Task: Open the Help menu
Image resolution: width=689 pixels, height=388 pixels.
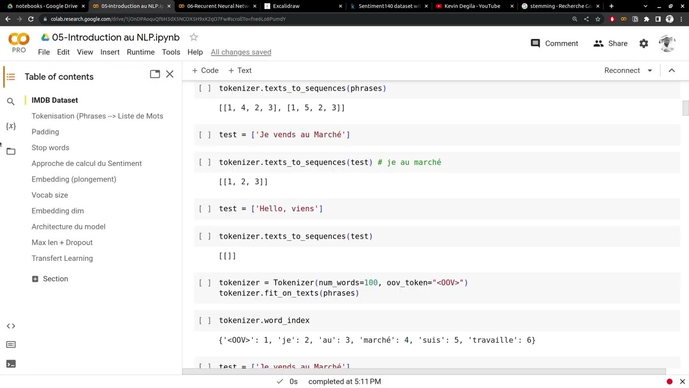Action: coord(195,52)
